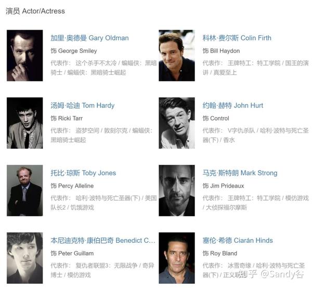The height and width of the screenshot is (288, 312).
Task: Click the black-and-white photo beside Control
Action: coord(177,123)
